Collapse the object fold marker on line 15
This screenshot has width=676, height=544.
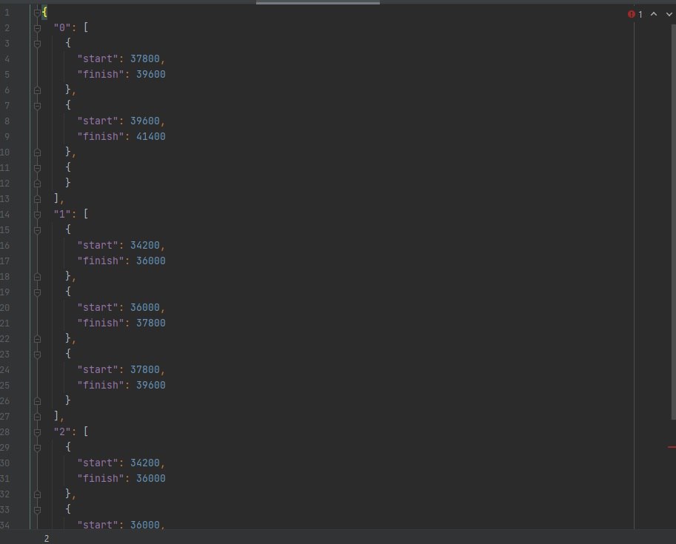pyautogui.click(x=38, y=230)
